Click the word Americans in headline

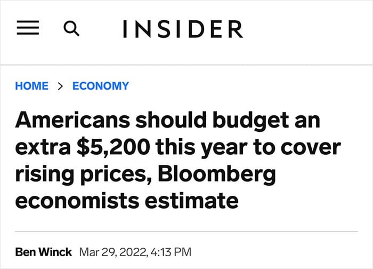coord(72,120)
